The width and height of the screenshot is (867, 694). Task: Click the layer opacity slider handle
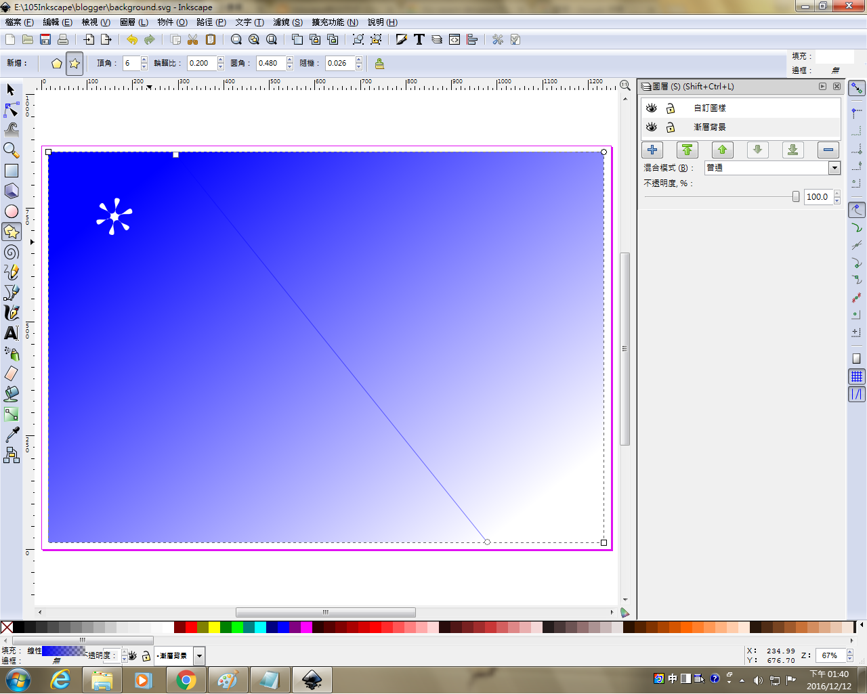tap(796, 197)
